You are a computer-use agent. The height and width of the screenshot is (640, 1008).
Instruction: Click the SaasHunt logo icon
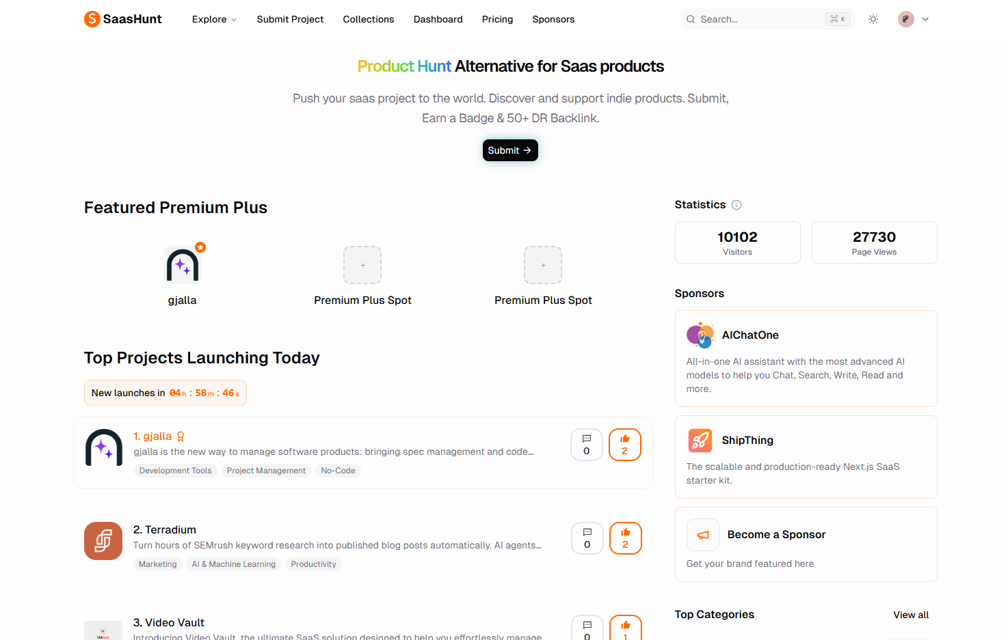tap(92, 19)
